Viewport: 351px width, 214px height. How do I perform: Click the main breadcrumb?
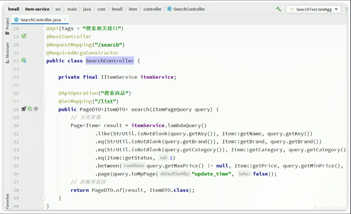(x=72, y=9)
